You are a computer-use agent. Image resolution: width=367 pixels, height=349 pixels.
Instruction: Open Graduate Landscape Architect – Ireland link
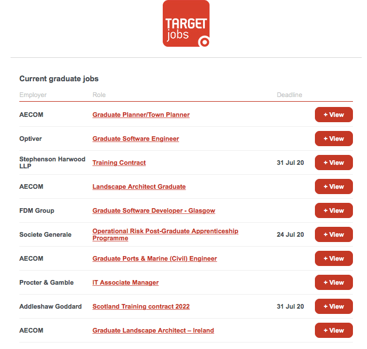(153, 331)
